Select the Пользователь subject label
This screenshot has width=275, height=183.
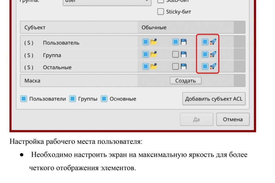click(61, 43)
